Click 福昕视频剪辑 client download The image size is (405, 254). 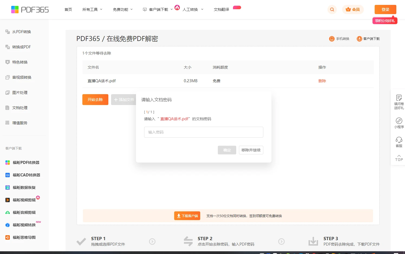(21, 200)
